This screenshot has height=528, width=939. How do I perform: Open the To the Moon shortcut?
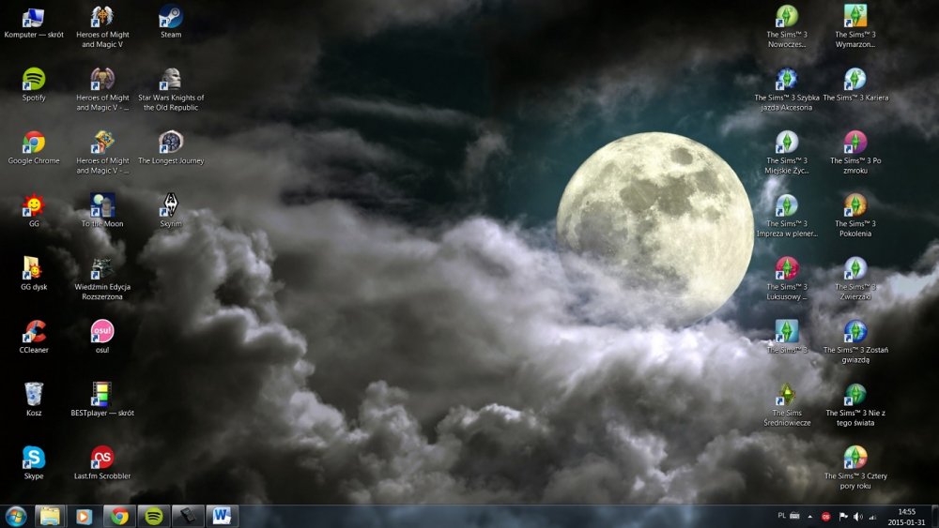coord(102,211)
